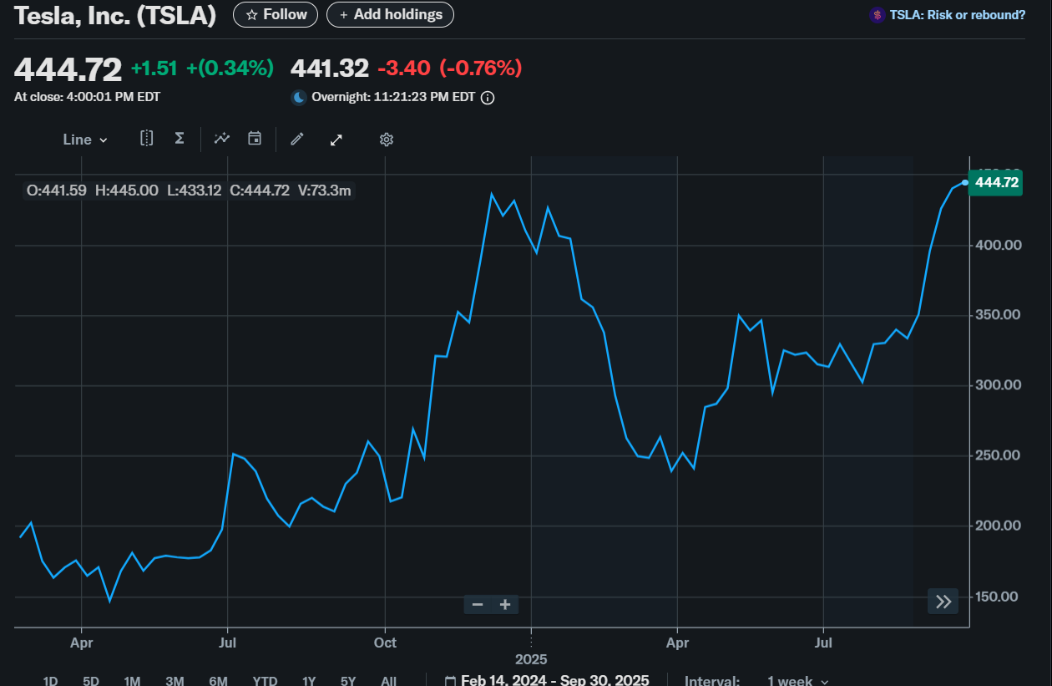Switch to the 6M time range

(x=218, y=680)
